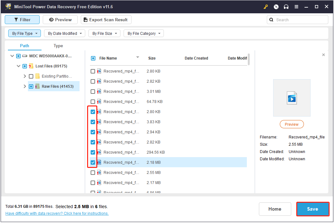The image size is (334, 223).
Task: Toggle the select-all checkbox beside File Name
Action: [x=93, y=58]
